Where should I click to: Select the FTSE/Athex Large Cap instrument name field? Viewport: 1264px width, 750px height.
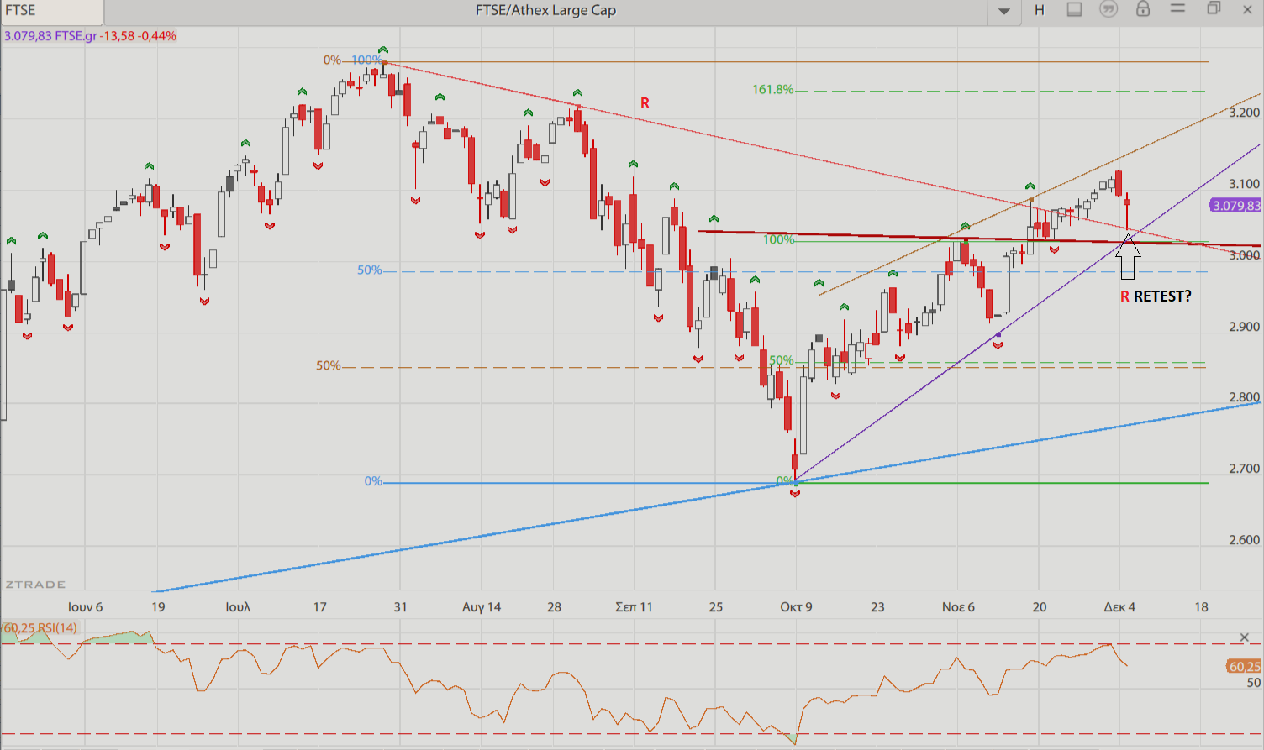[x=546, y=11]
